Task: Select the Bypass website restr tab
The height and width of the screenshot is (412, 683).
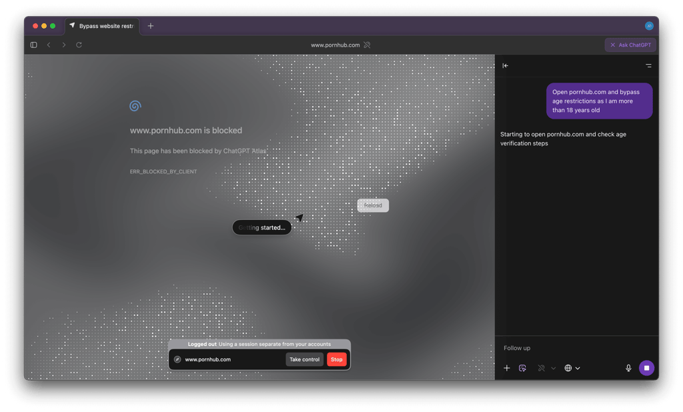Action: [102, 26]
